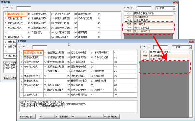Select 004 手形による売上 list entry
This screenshot has height=121, width=195.
149,28
